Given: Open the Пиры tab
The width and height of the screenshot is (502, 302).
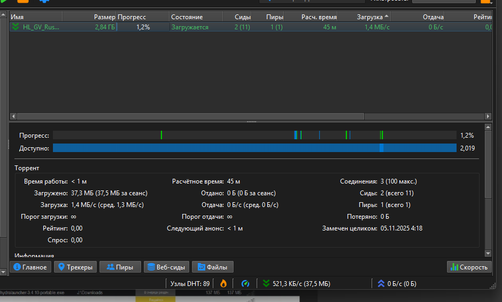Looking at the screenshot, I should [120, 267].
